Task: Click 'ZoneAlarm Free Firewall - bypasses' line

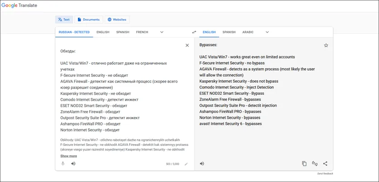Action: pyautogui.click(x=230, y=99)
